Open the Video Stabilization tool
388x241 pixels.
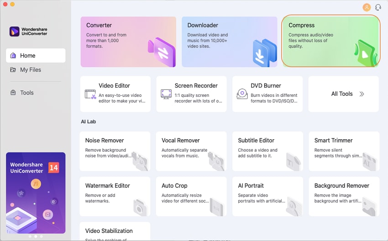coord(115,231)
